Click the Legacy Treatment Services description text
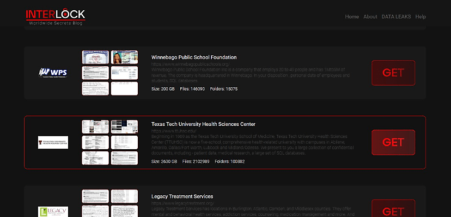 [x=253, y=212]
